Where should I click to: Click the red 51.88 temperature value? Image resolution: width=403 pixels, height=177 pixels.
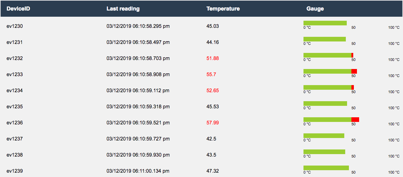tap(213, 58)
